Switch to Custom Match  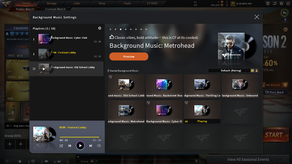56,9
